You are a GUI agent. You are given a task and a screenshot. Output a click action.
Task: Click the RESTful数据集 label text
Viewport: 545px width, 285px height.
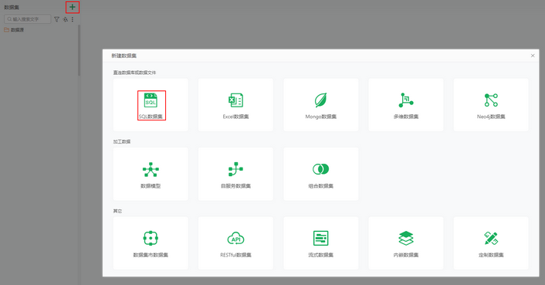(235, 255)
